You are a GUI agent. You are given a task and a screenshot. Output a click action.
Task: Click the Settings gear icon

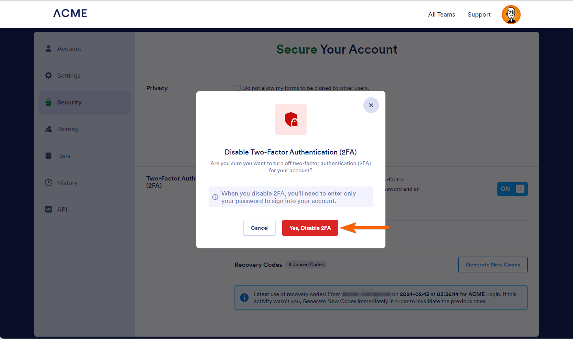pos(48,75)
